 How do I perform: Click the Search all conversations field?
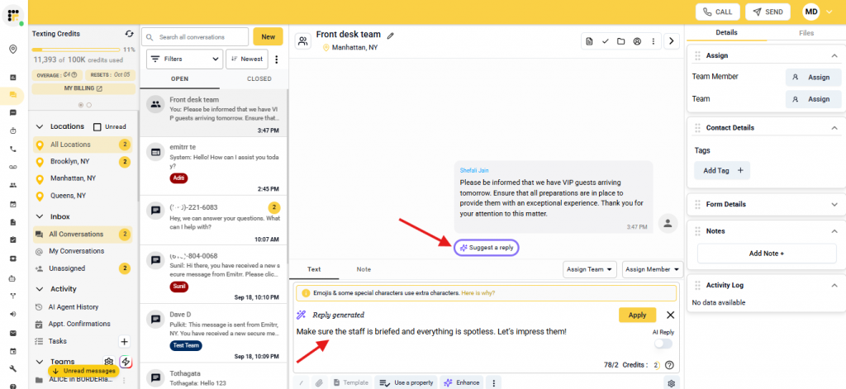[x=199, y=37]
